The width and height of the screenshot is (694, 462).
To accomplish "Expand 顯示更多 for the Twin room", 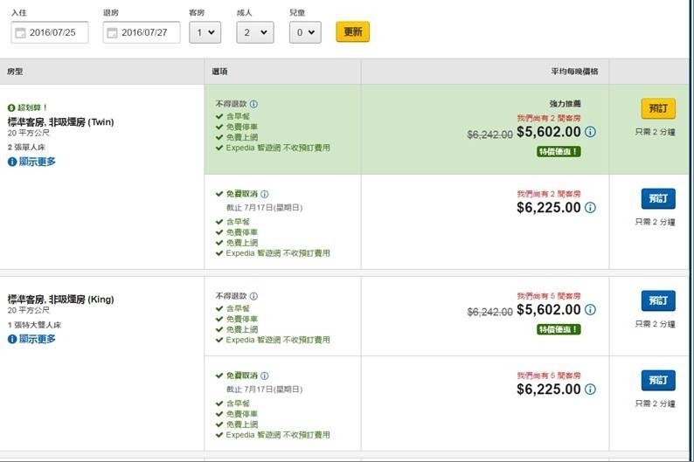I will (31, 162).
